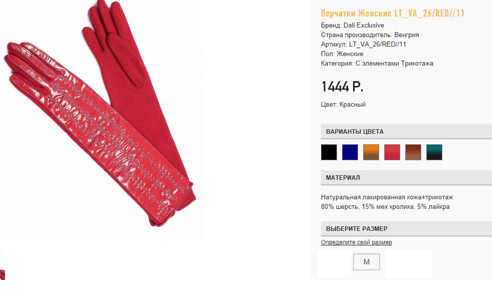This screenshot has height=300, width=492.
Task: Toggle the 'ВЫБЕРИТЕ РАЗМЕР' section header
Action: (406, 229)
